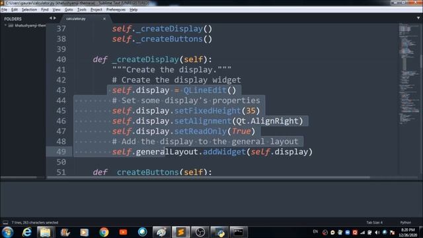Open the Tab Size: 4 selector
The image size is (423, 238).
click(x=374, y=223)
